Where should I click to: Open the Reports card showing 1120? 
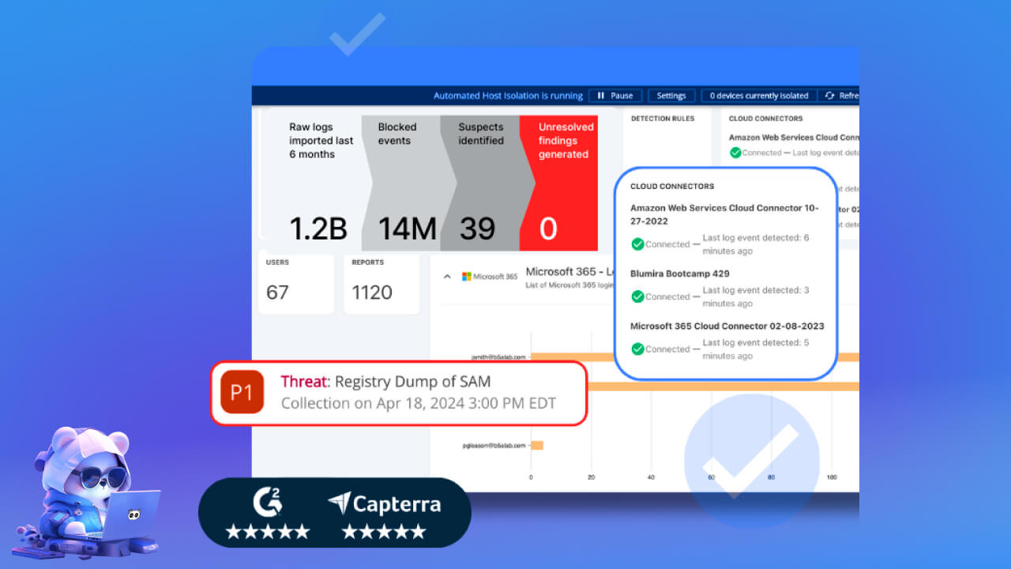point(381,282)
